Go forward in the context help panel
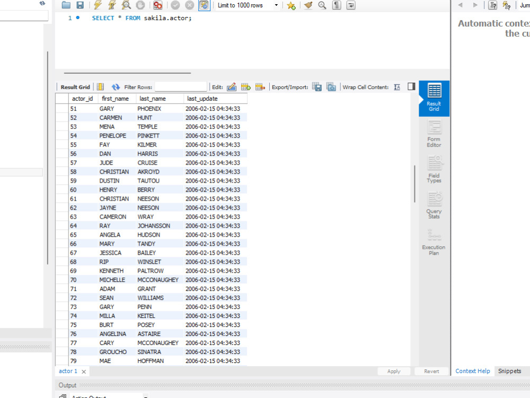The height and width of the screenshot is (398, 530). [475, 5]
